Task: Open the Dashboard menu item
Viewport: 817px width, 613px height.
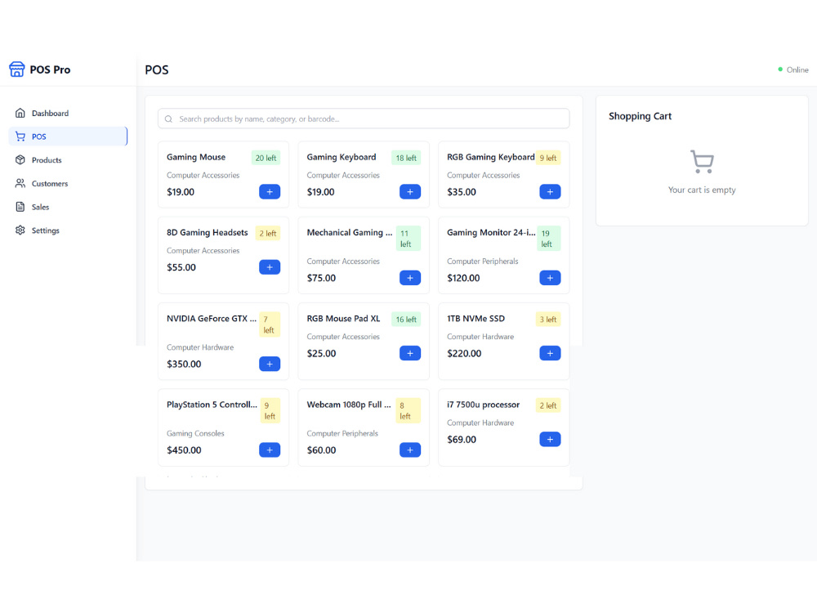Action: pos(69,113)
